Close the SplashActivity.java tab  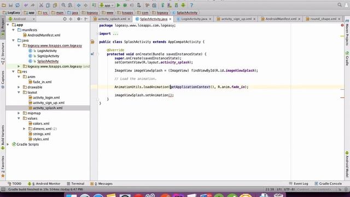[170, 19]
